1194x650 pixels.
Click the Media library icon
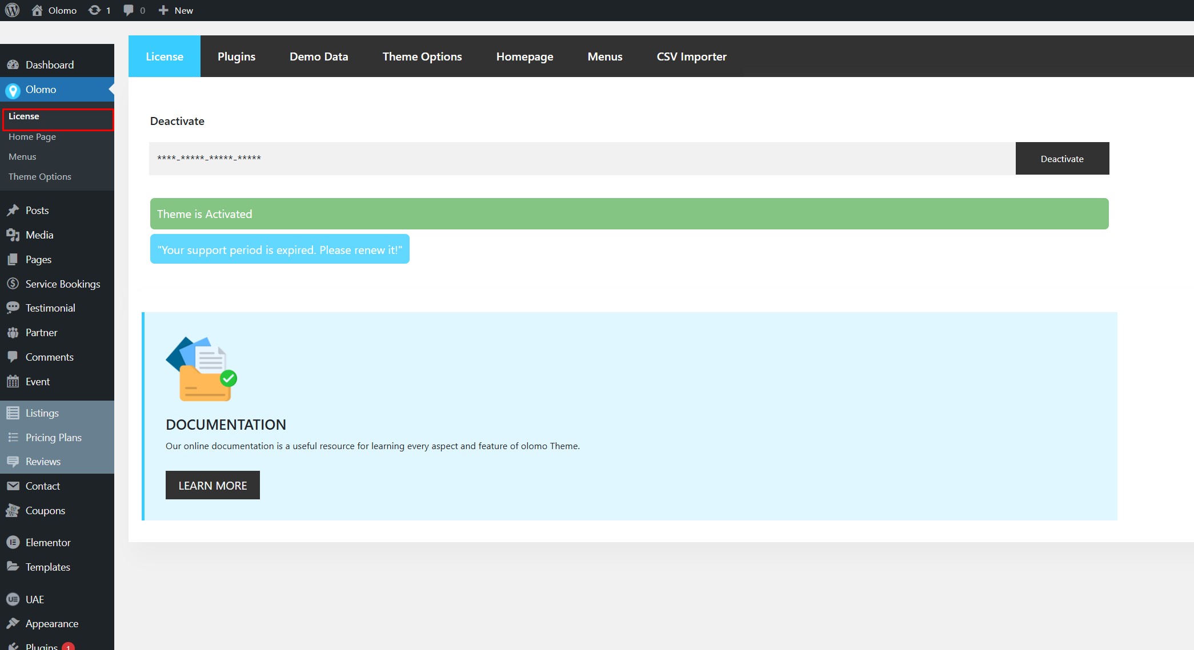13,235
